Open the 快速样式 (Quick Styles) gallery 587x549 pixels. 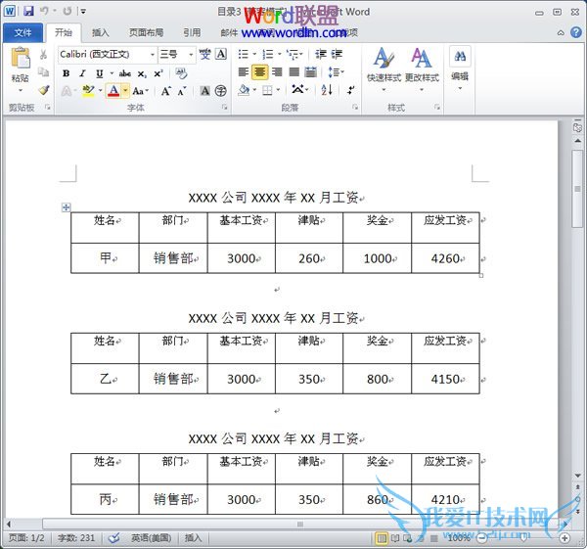(x=384, y=69)
